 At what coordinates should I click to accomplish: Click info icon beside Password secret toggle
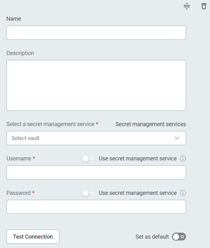[x=183, y=193]
